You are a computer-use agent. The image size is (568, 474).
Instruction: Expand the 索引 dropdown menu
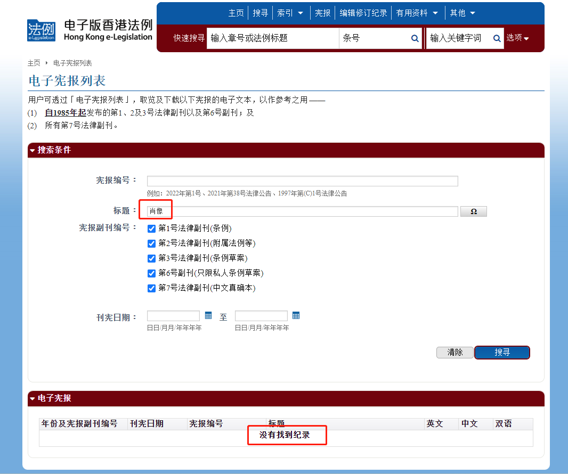(x=290, y=13)
